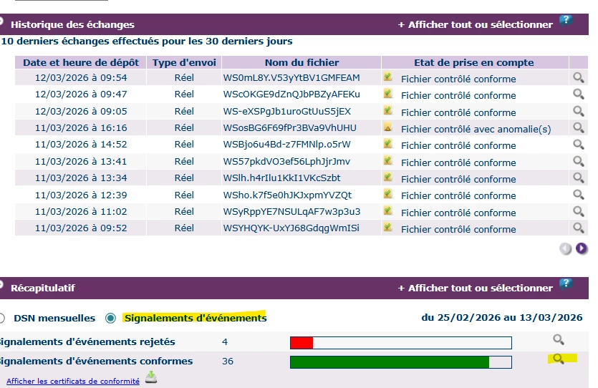The width and height of the screenshot is (598, 388).
Task: Click Historique des échanges section title
Action: pos(72,25)
